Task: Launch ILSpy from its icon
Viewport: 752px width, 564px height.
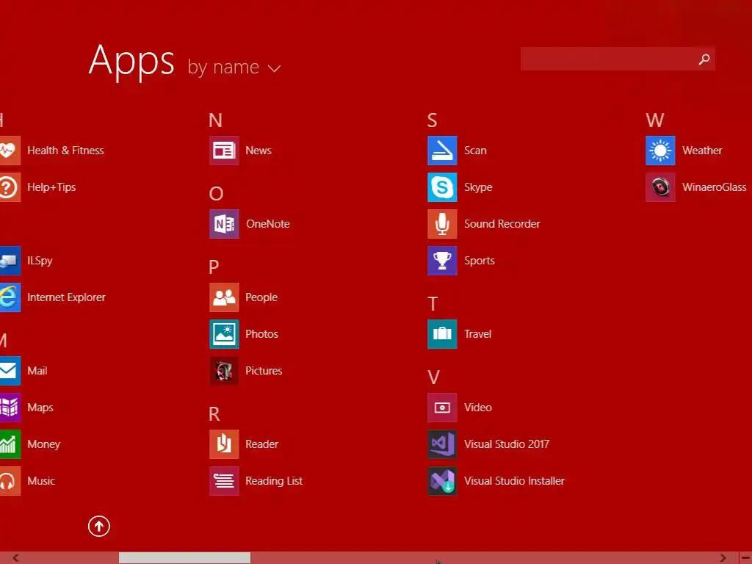Action: (x=10, y=261)
